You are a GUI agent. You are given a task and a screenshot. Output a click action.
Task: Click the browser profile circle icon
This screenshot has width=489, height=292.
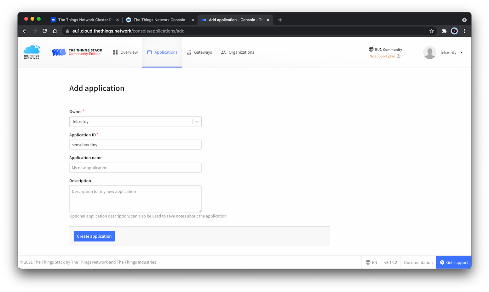pyautogui.click(x=454, y=31)
